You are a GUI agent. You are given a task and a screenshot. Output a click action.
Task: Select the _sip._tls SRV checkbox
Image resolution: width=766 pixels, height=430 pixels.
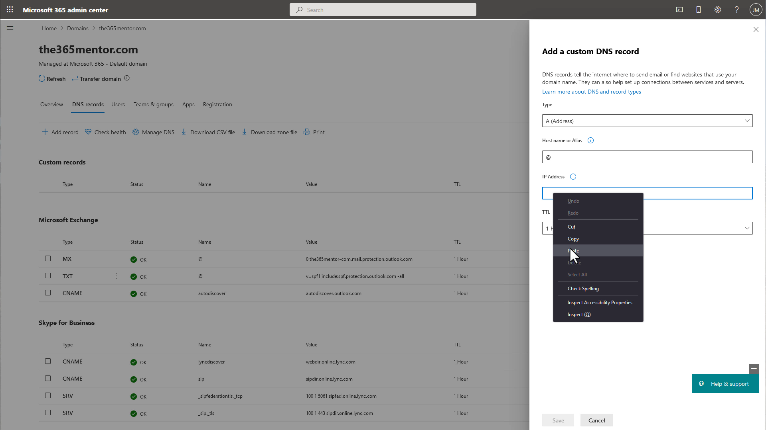tap(48, 412)
